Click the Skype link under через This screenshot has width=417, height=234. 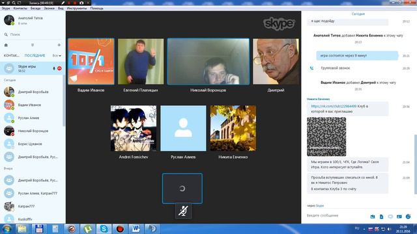coord(320,205)
